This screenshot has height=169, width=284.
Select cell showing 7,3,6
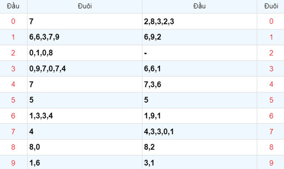coord(200,84)
